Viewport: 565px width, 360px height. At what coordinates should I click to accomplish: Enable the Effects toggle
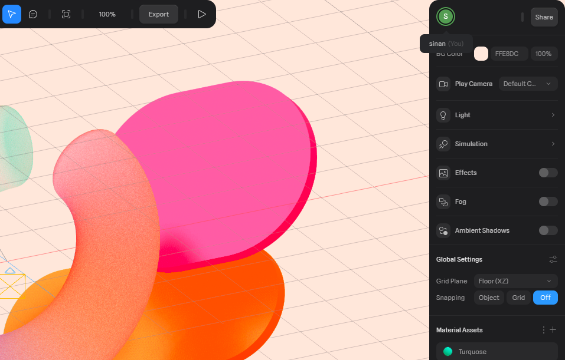pyautogui.click(x=548, y=173)
